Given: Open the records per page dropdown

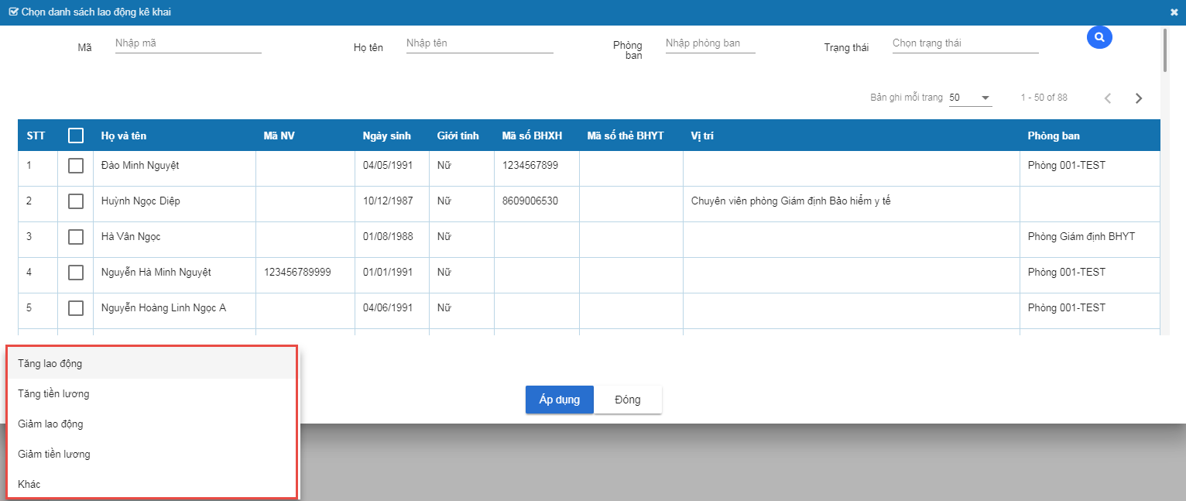Looking at the screenshot, I should point(970,98).
